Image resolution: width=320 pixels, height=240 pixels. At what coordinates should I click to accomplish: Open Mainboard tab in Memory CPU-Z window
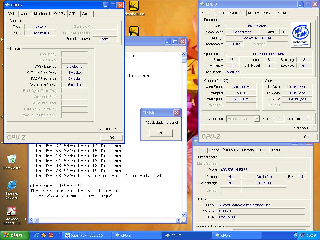pyautogui.click(x=42, y=14)
